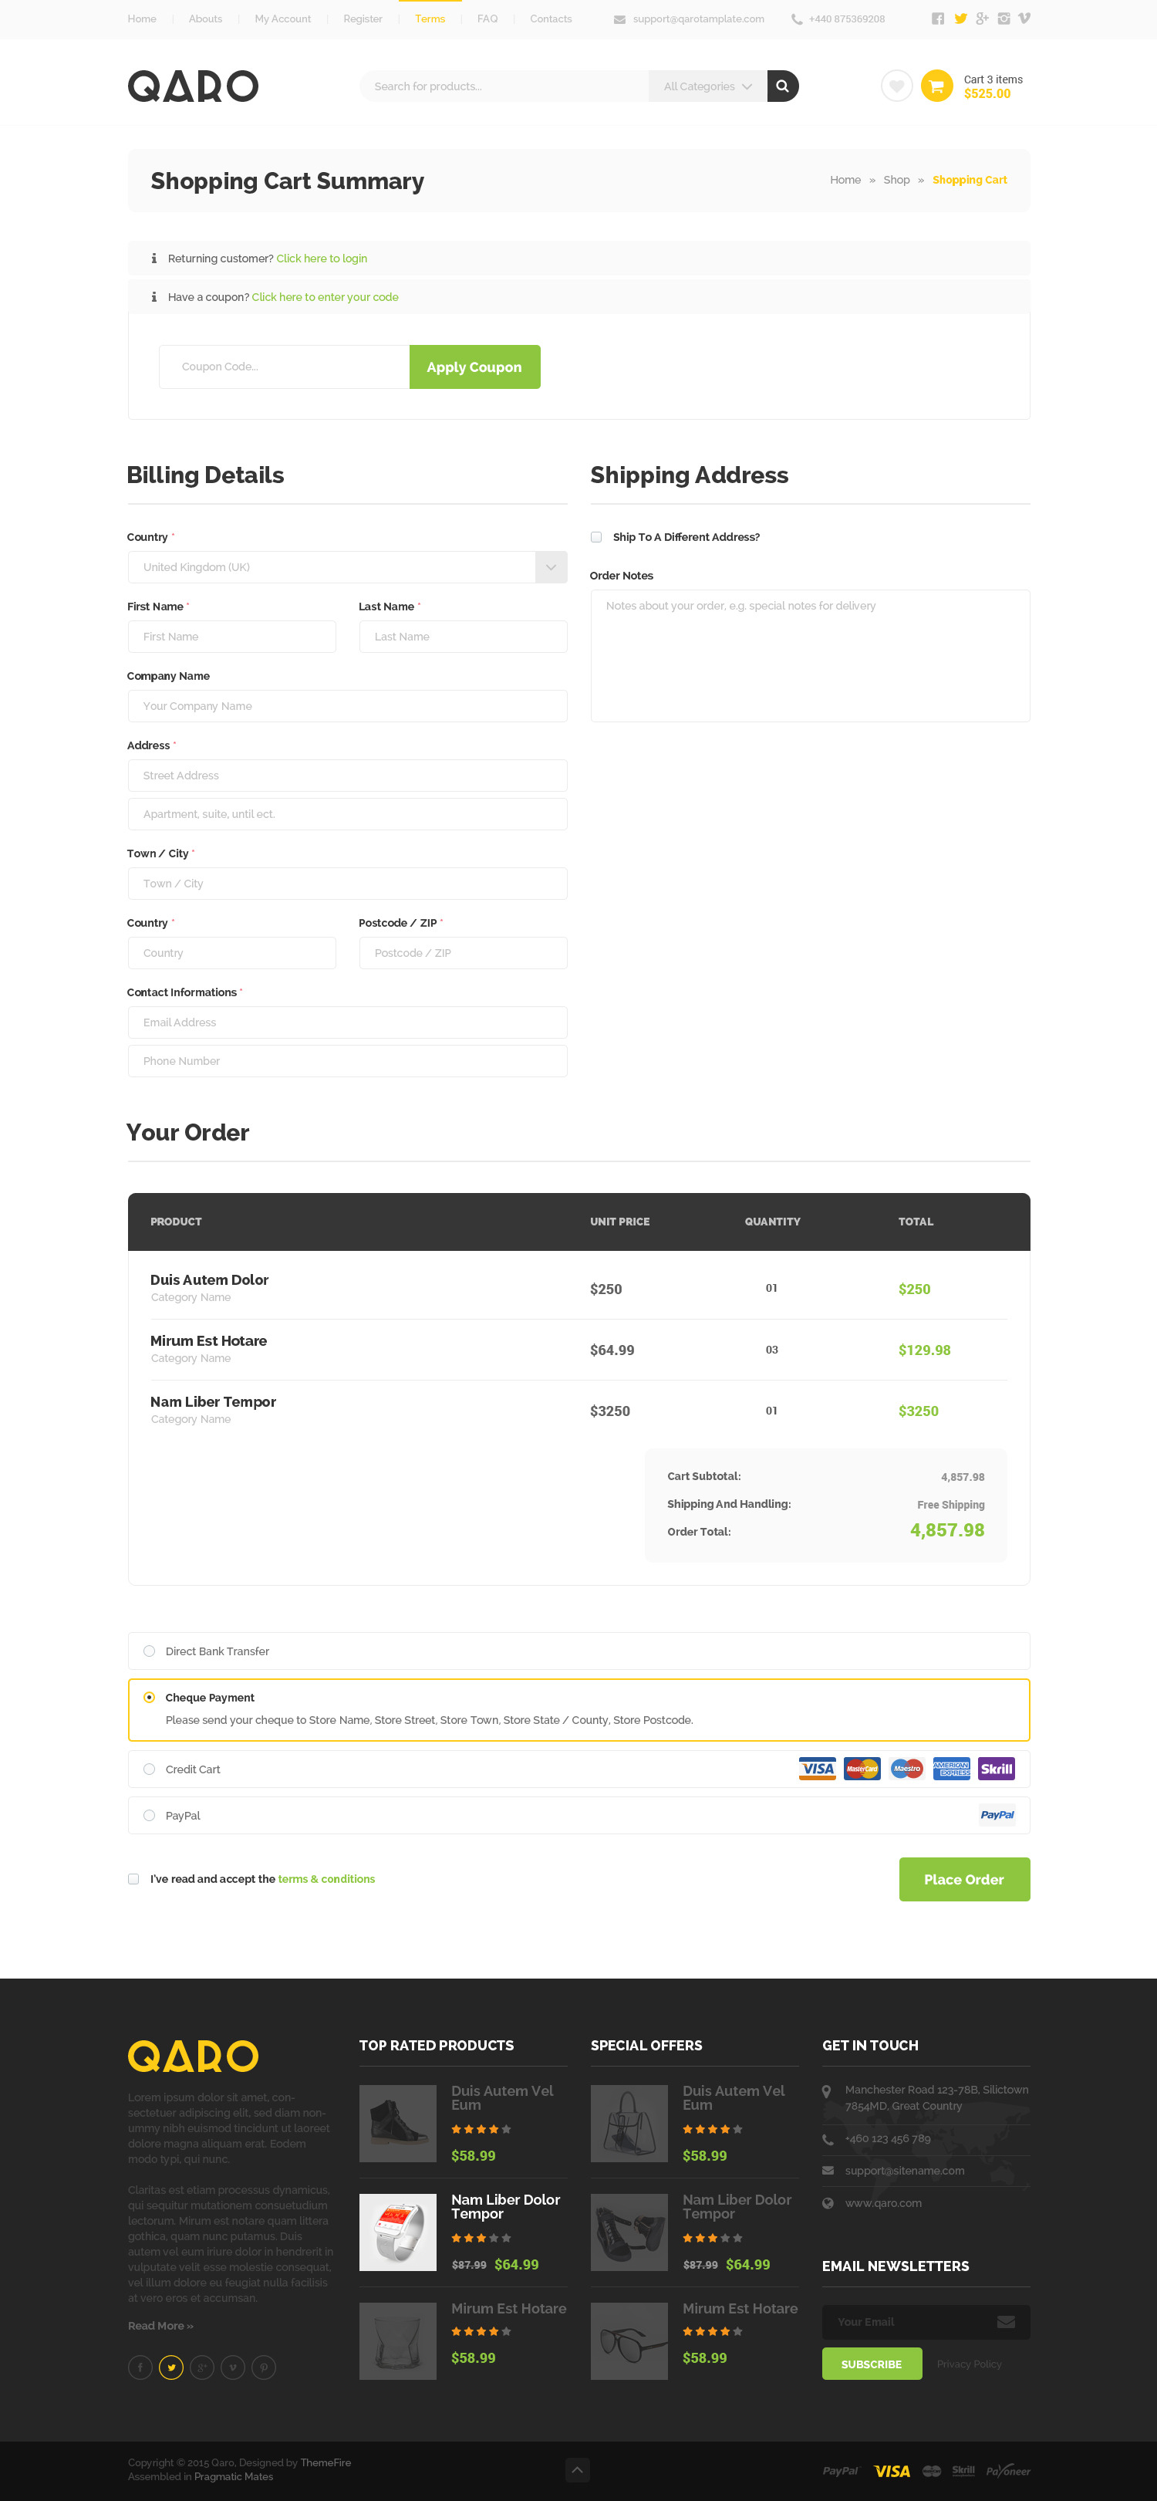Click the Coupon Code input field

[285, 367]
